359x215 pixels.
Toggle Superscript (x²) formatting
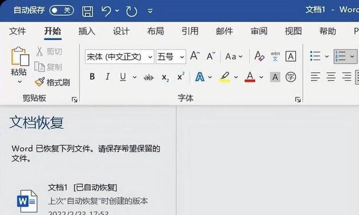(181, 76)
